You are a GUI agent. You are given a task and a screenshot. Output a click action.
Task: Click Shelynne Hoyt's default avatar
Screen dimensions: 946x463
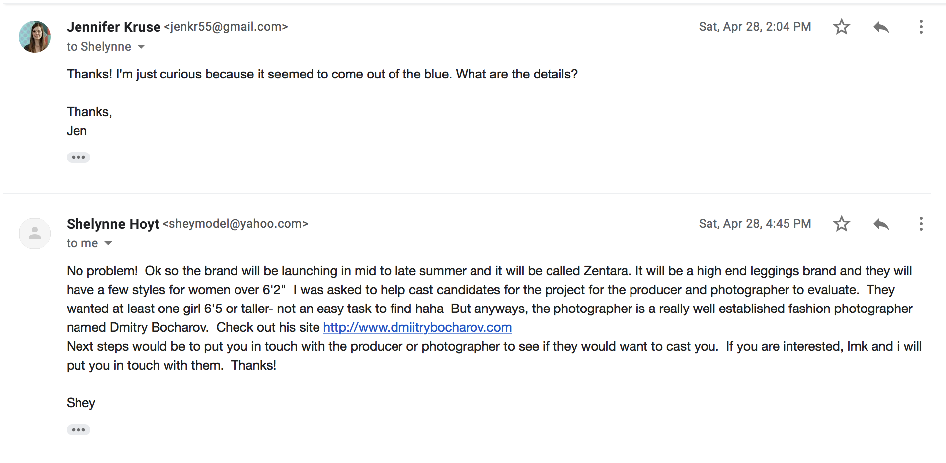coord(35,233)
